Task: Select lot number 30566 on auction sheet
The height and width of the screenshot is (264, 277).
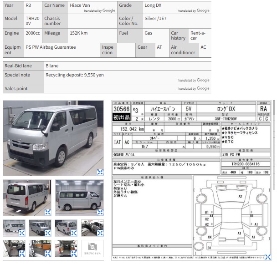Action: click(x=121, y=109)
